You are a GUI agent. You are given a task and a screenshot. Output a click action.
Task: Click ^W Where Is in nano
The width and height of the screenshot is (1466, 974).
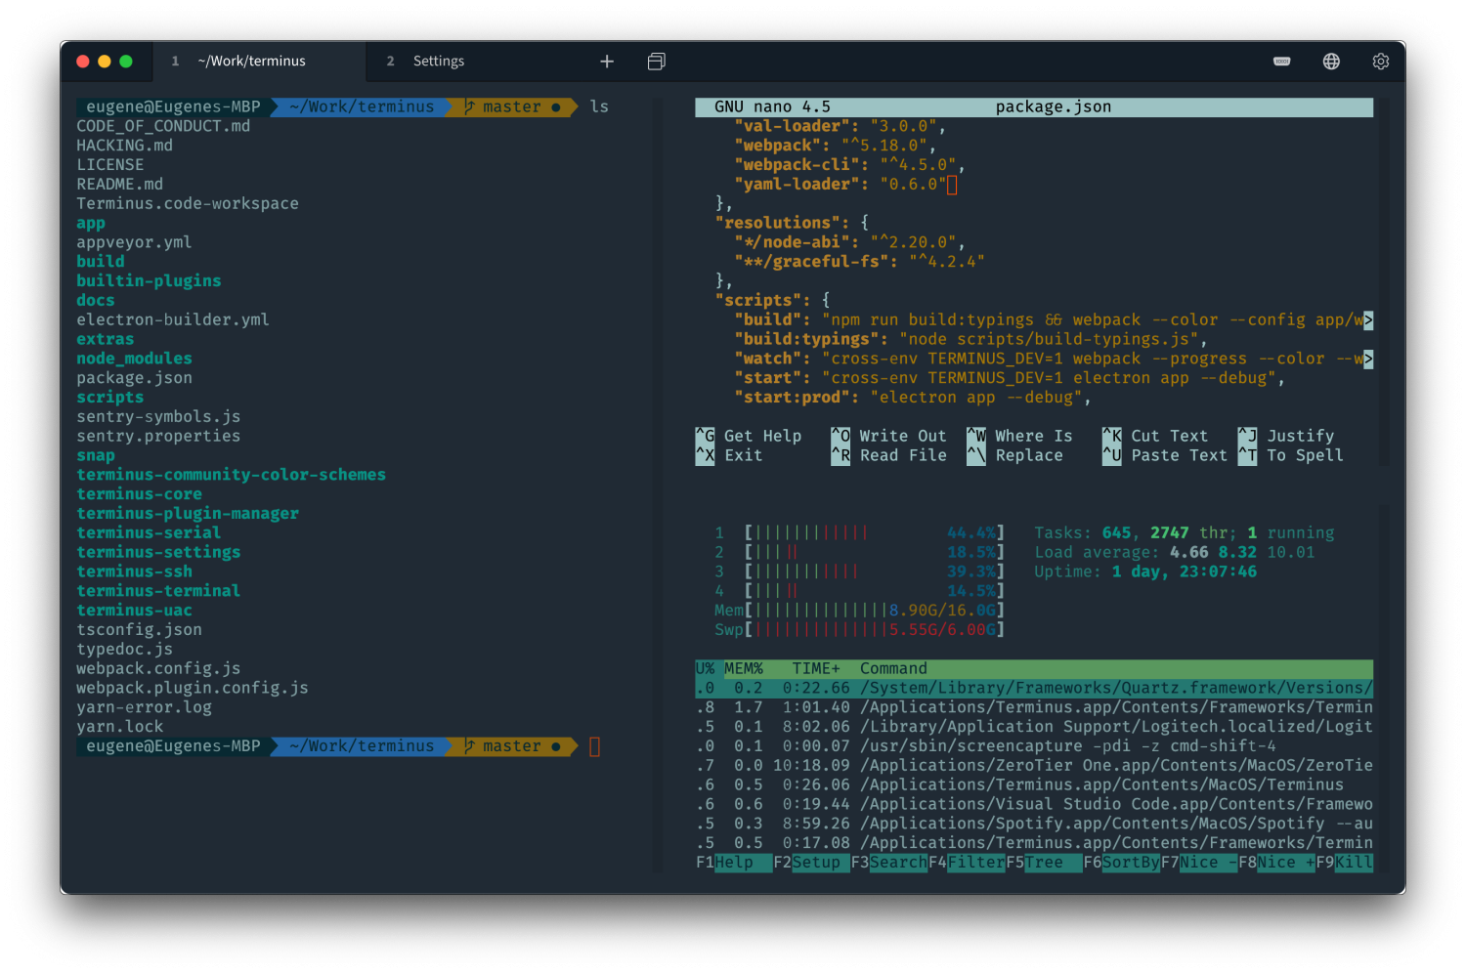(x=1019, y=437)
